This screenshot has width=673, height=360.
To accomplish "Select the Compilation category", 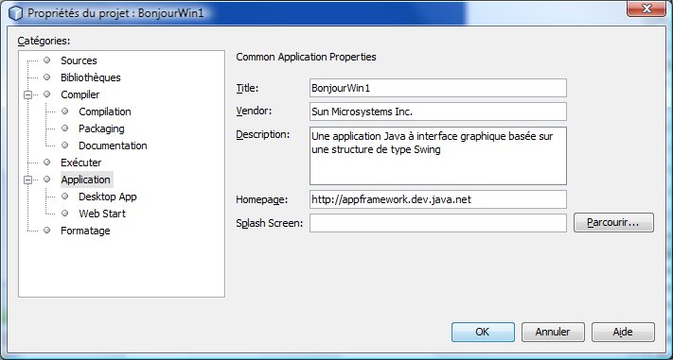I will (105, 111).
